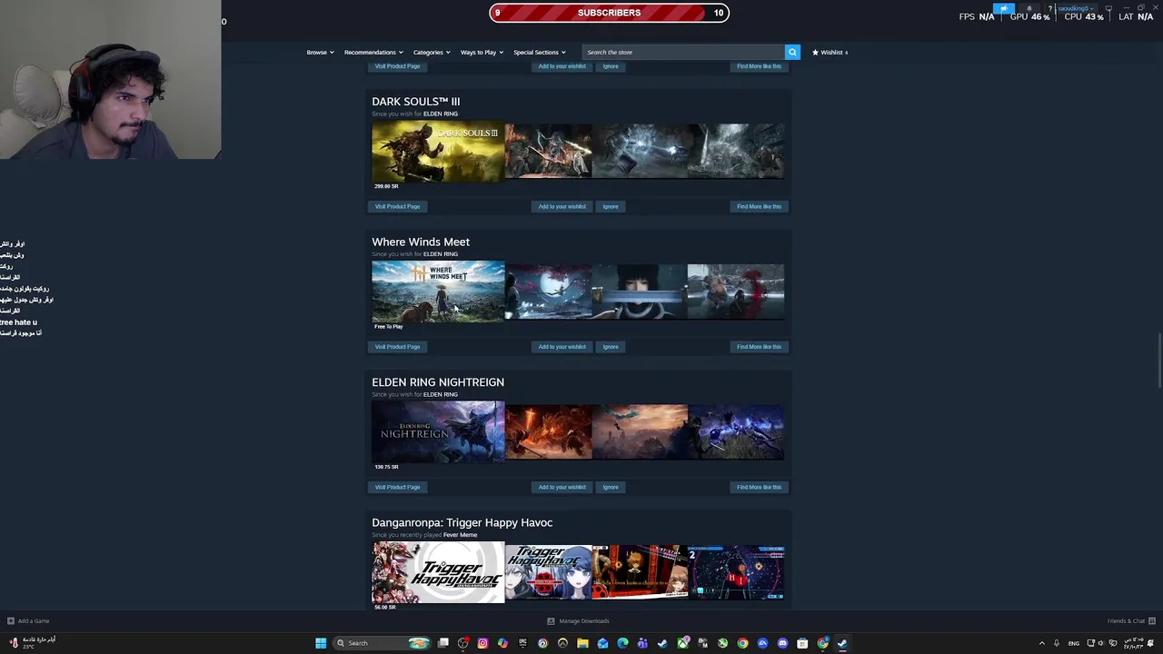Click the active Steam taskbar icon
Image resolution: width=1163 pixels, height=654 pixels.
(x=842, y=643)
